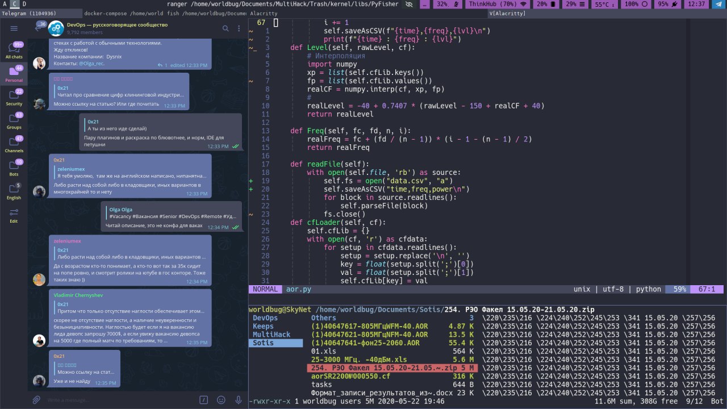Image resolution: width=727 pixels, height=409 pixels.
Task: Open avatar beside message ending 'Тоже таких знаю'
Action: click(x=39, y=279)
